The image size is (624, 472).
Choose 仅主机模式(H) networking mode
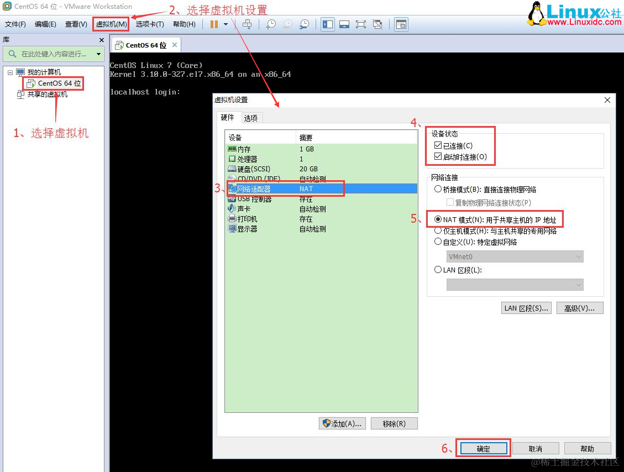[x=438, y=230]
